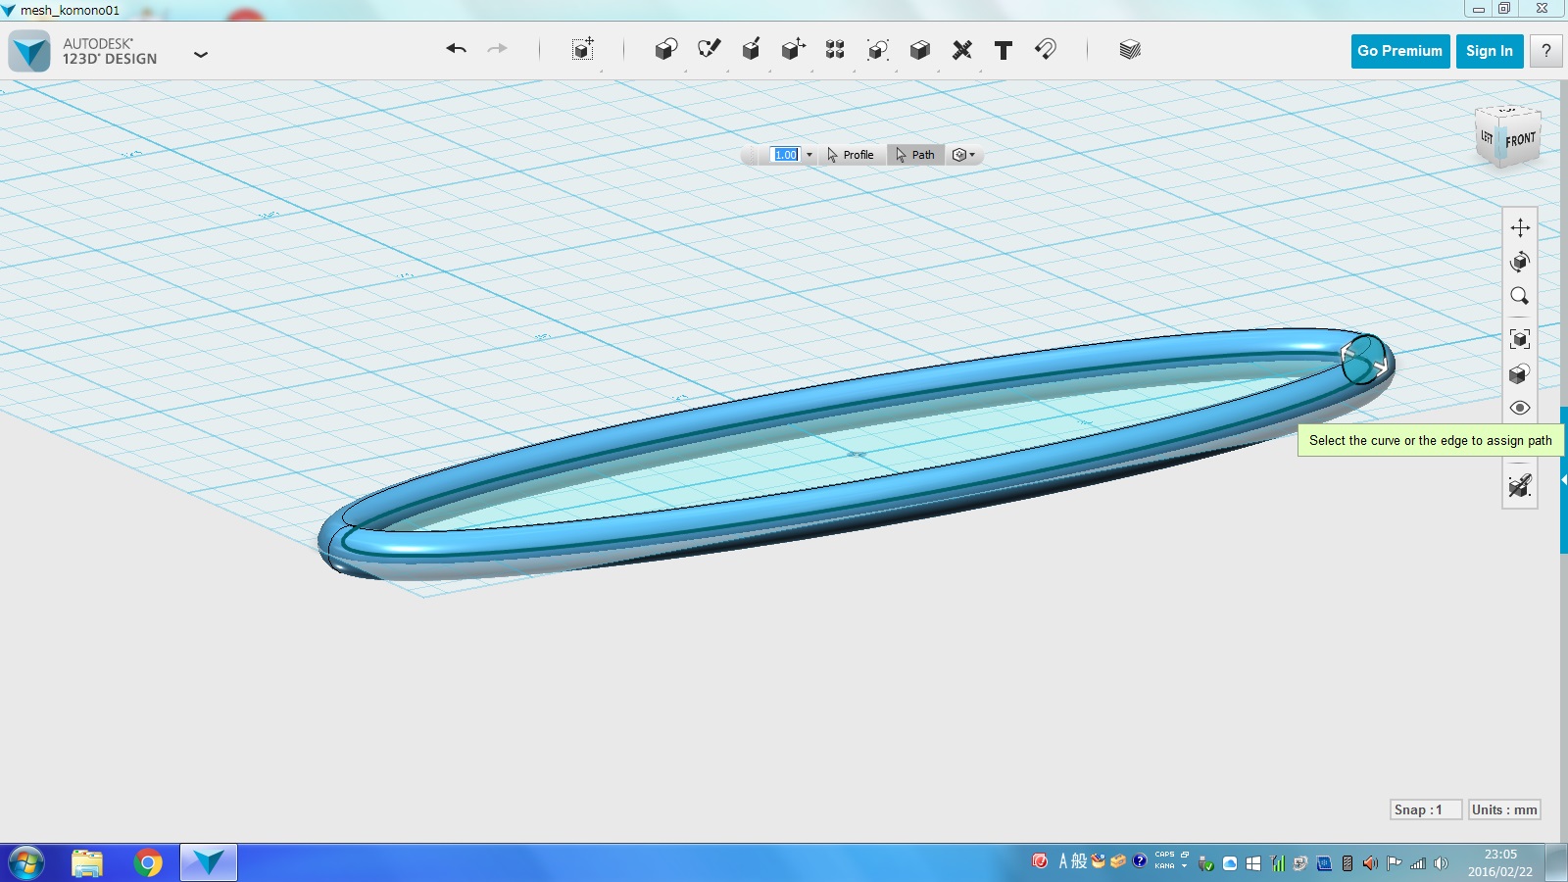Select the Profile option in the sweep toolbar

(851, 155)
